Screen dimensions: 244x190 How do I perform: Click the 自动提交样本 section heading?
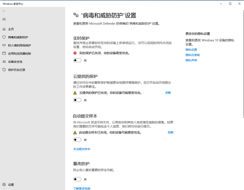[85, 116]
